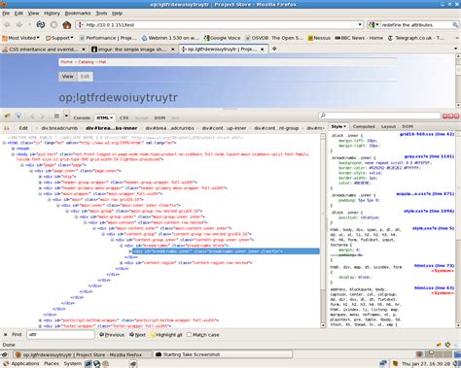The height and width of the screenshot is (368, 461).
Task: Click the Firebug bug icon
Action: tap(7, 116)
